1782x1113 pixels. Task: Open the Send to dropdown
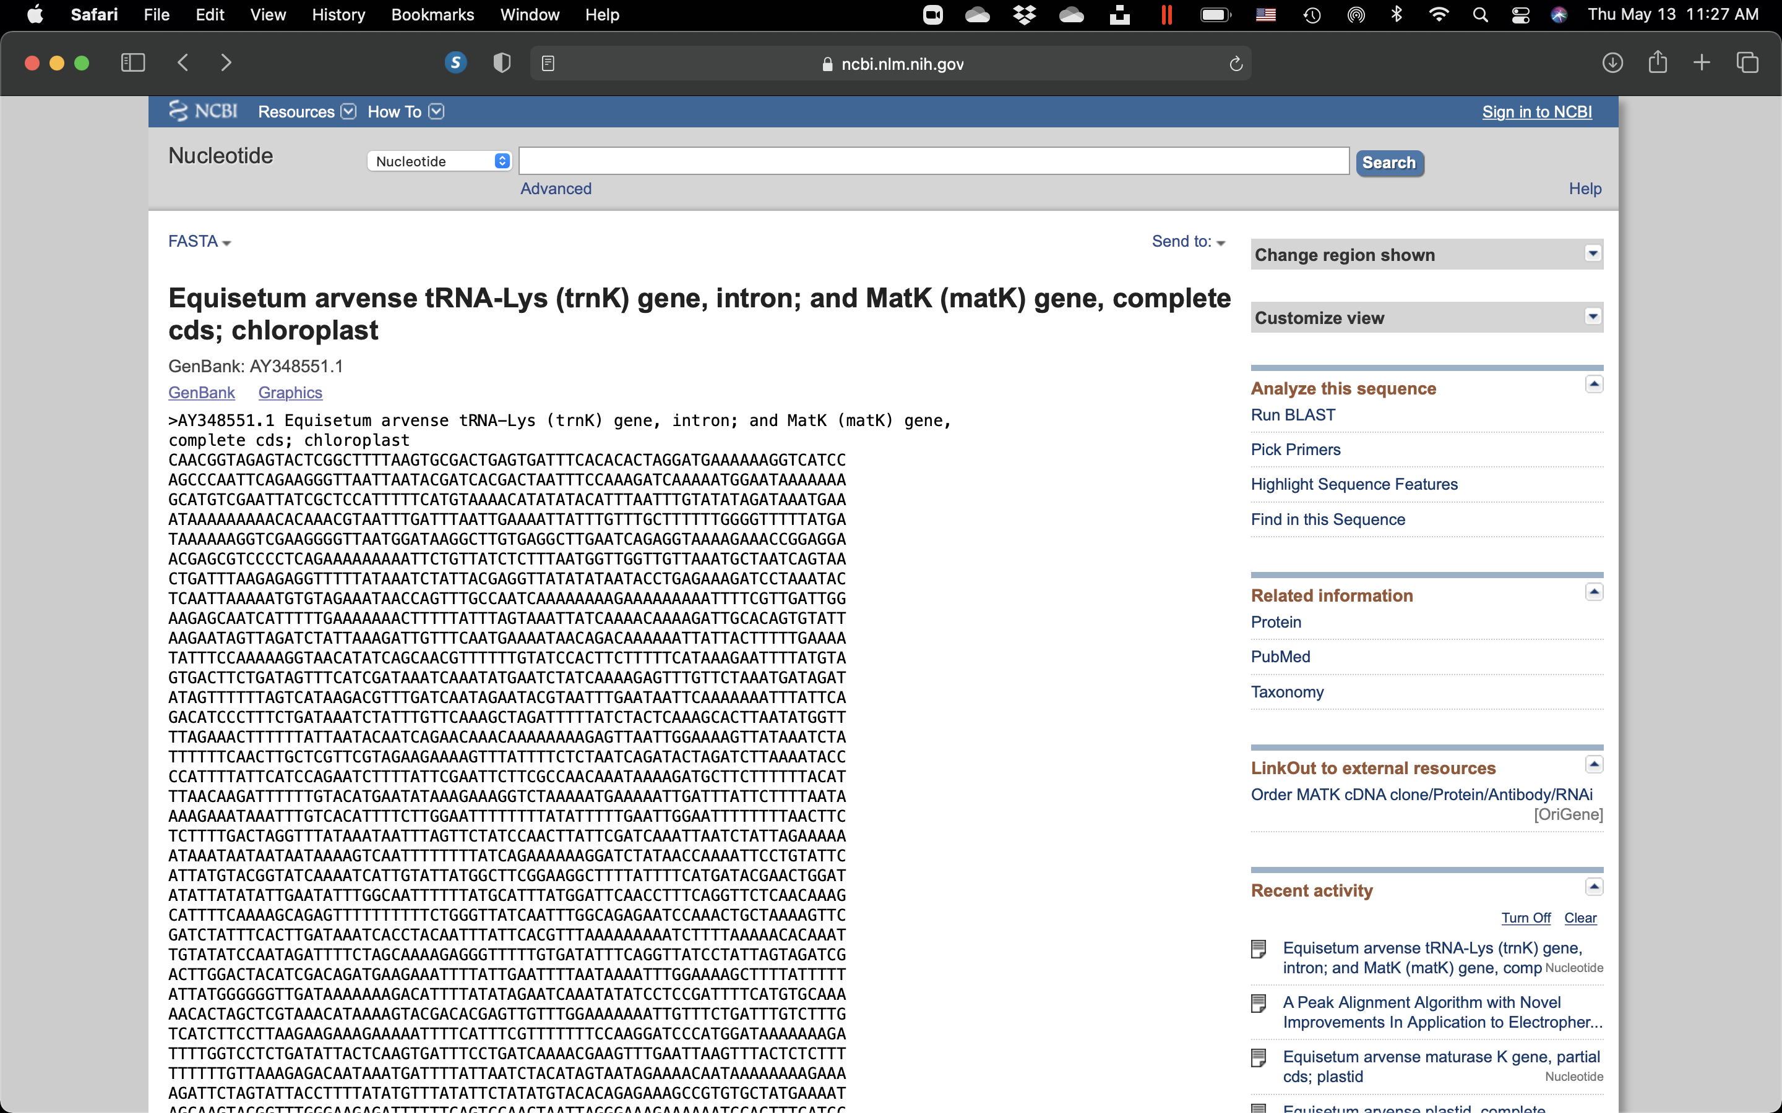point(1188,241)
